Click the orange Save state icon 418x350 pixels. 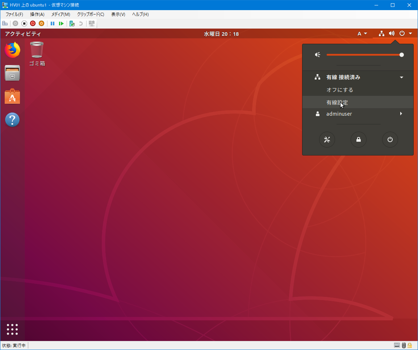tap(41, 24)
